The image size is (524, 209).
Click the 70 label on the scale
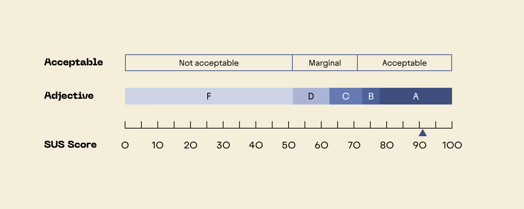[x=354, y=145]
